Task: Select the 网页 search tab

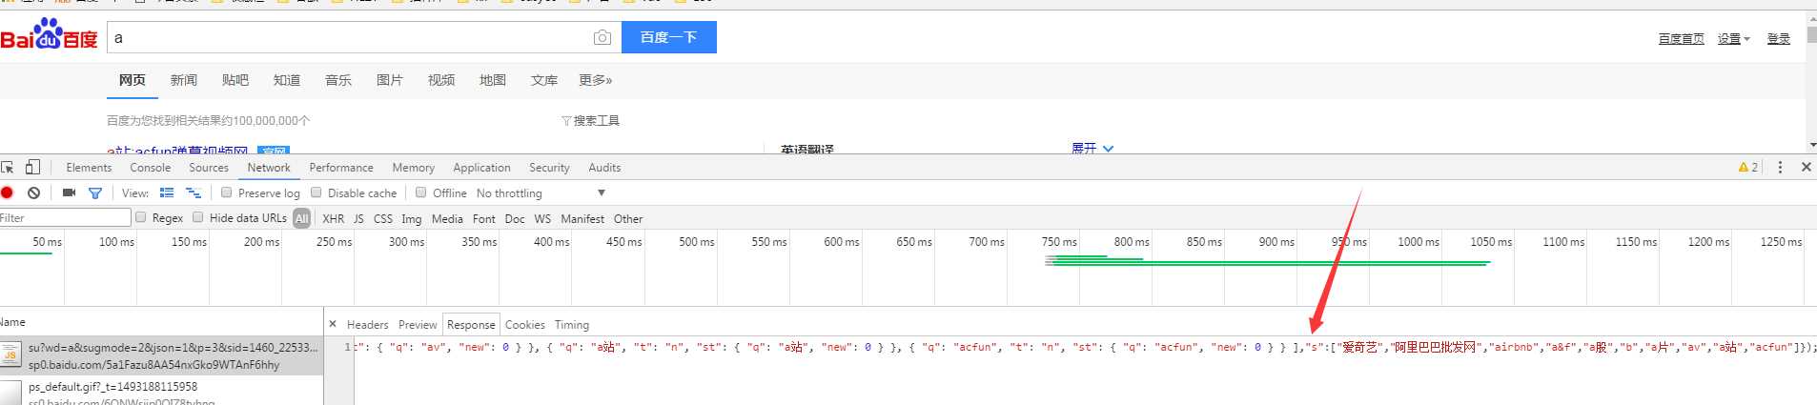Action: (x=133, y=80)
